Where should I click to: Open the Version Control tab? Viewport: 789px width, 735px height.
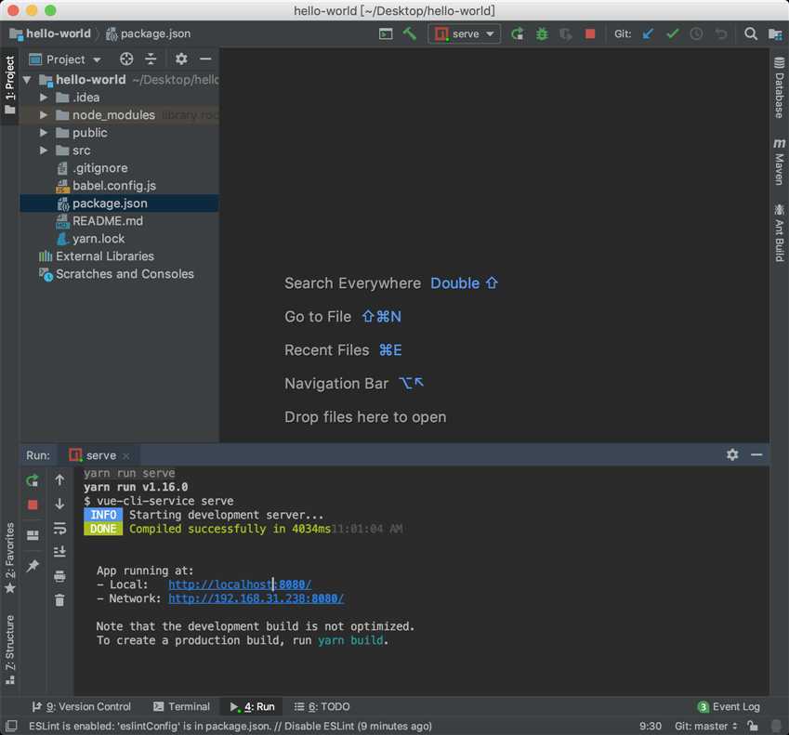[81, 707]
